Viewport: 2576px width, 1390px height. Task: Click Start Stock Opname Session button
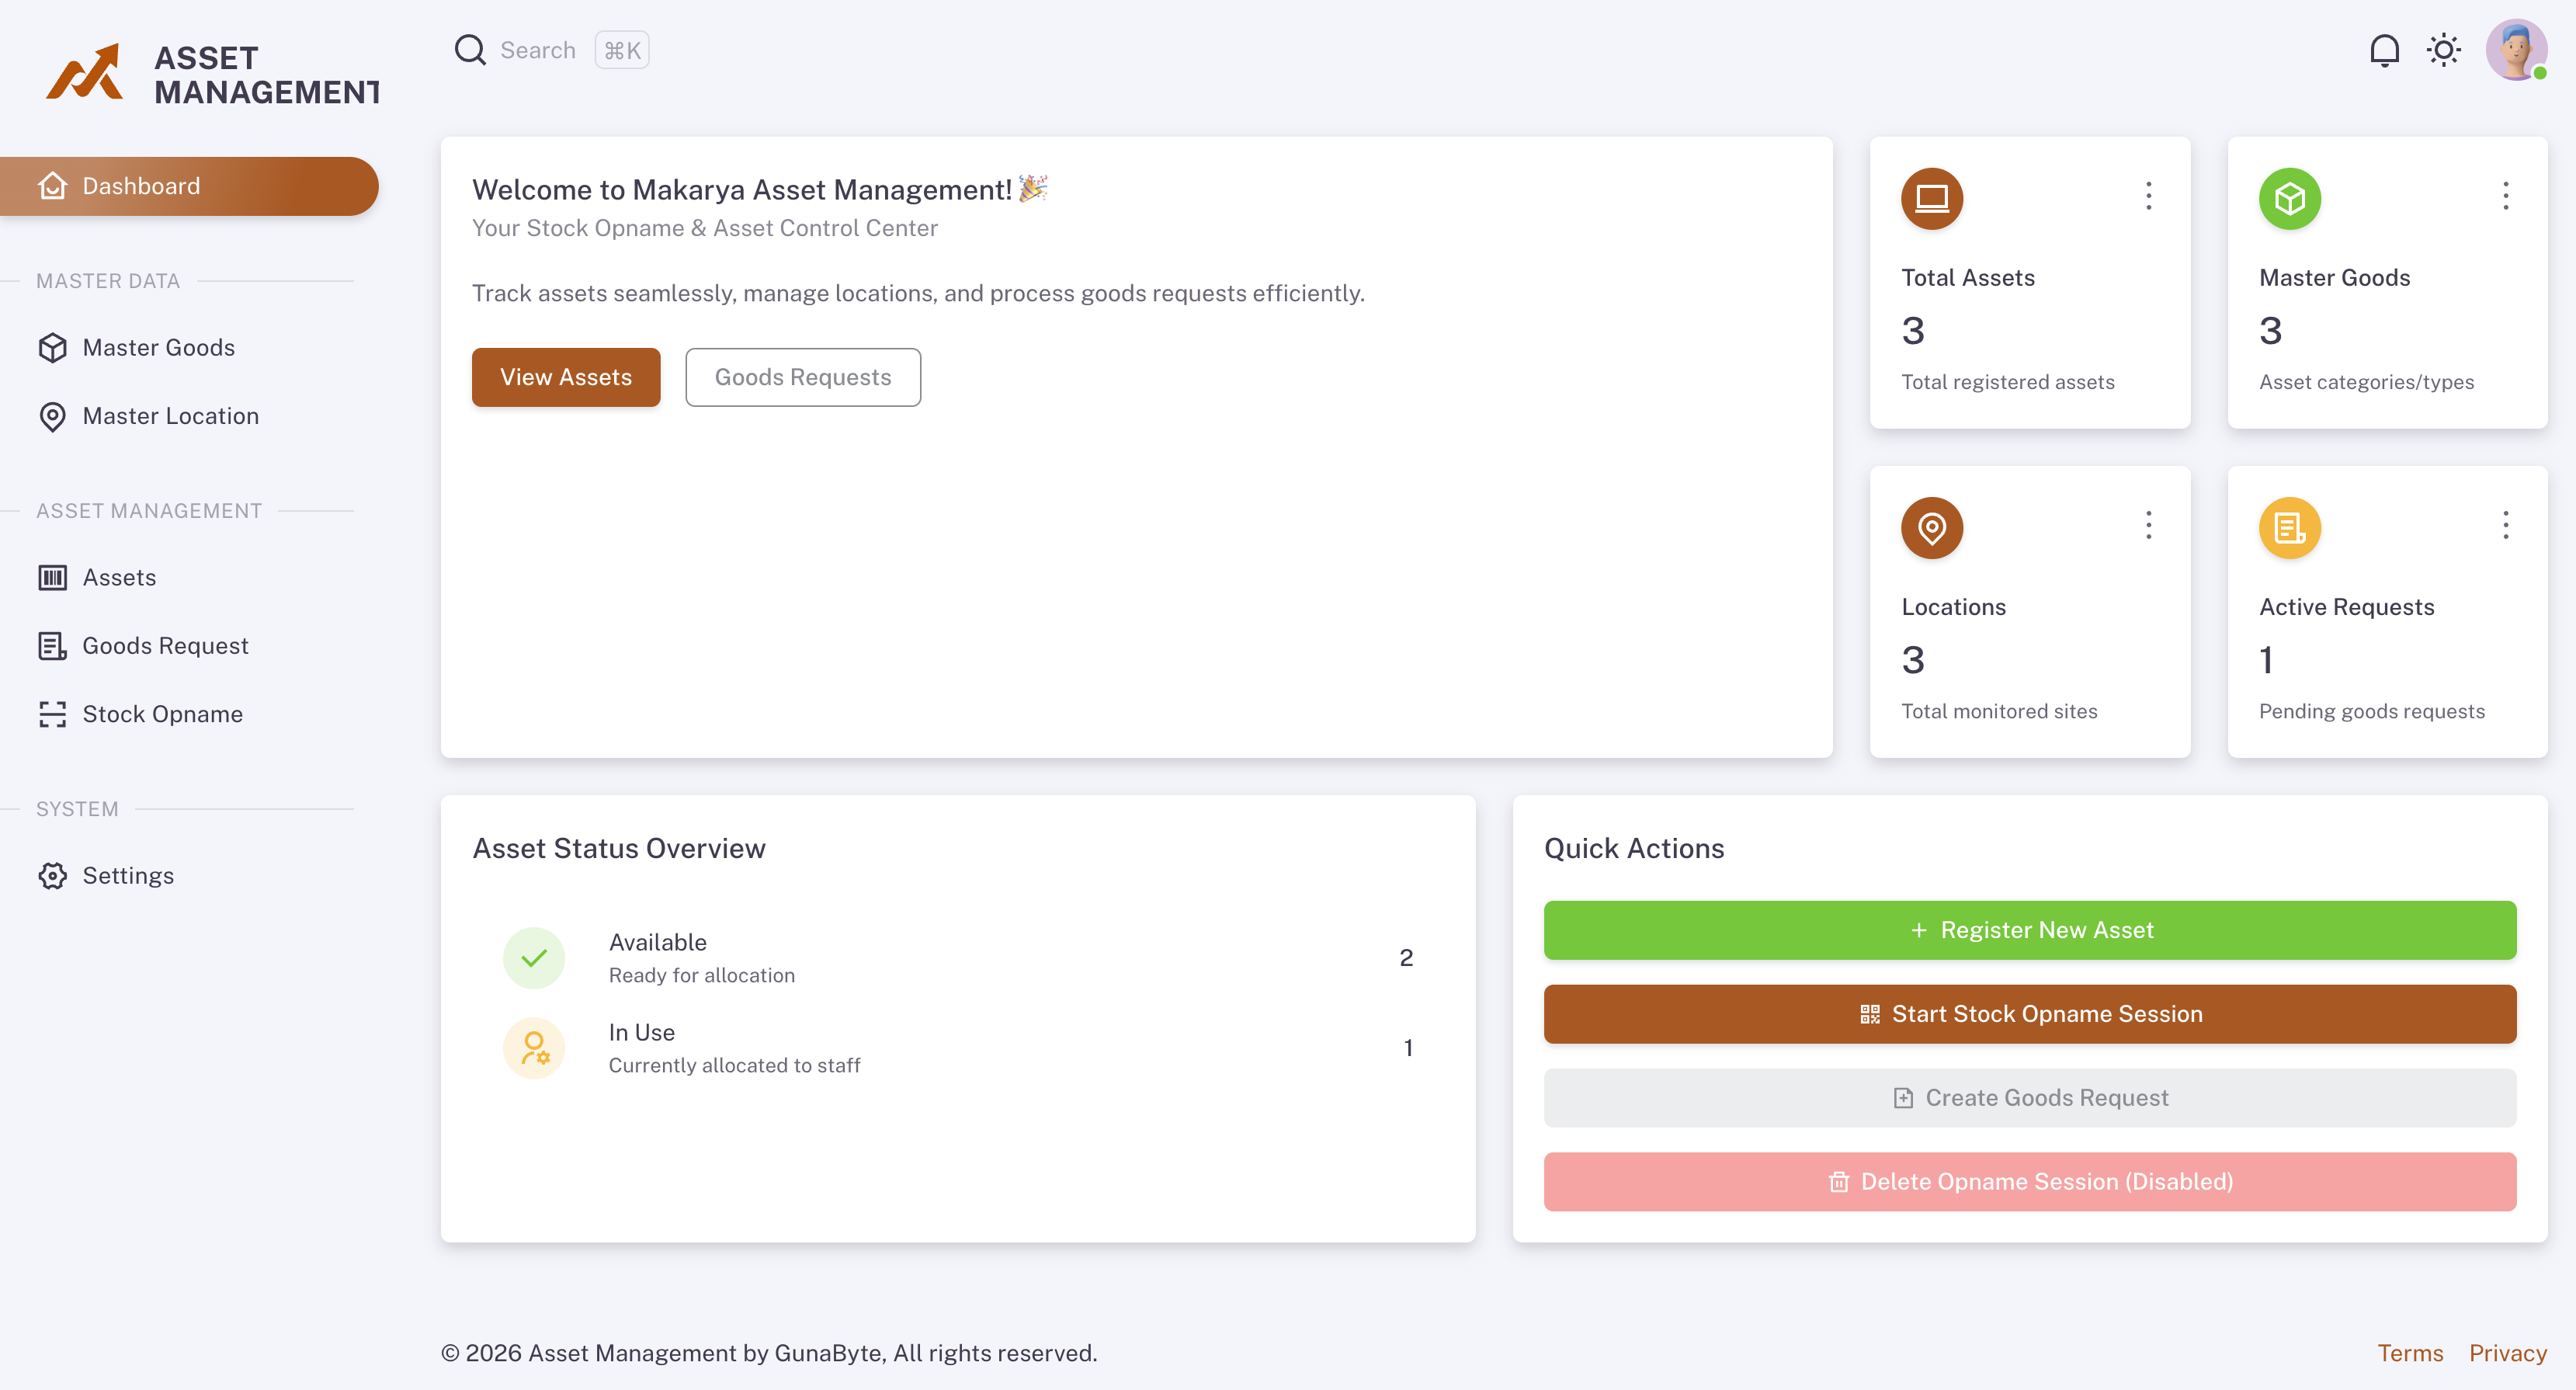(2030, 1014)
